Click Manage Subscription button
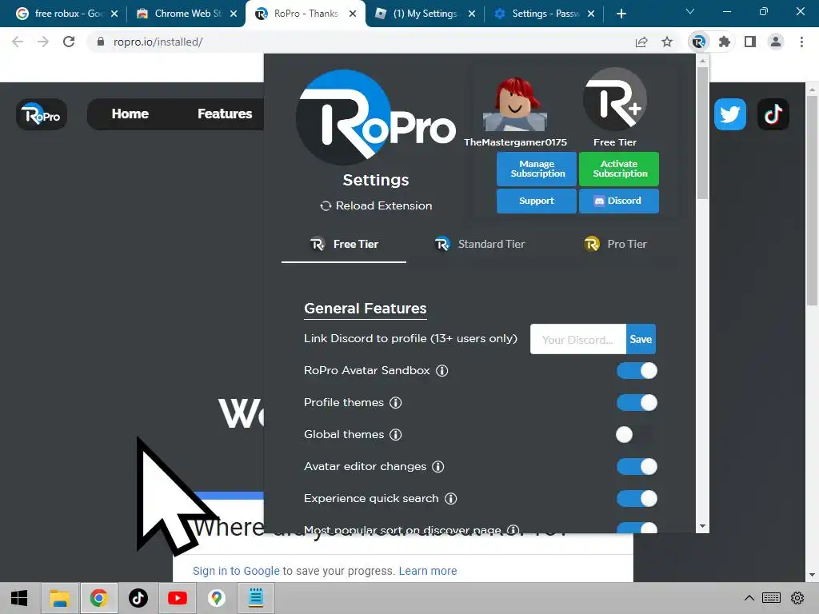 pos(537,169)
